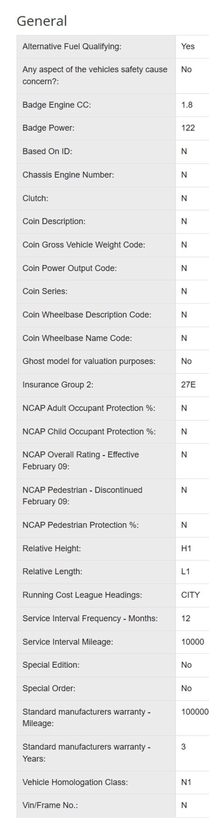
Task: Click the Badge Engine CC value 1.8
Action: (187, 105)
